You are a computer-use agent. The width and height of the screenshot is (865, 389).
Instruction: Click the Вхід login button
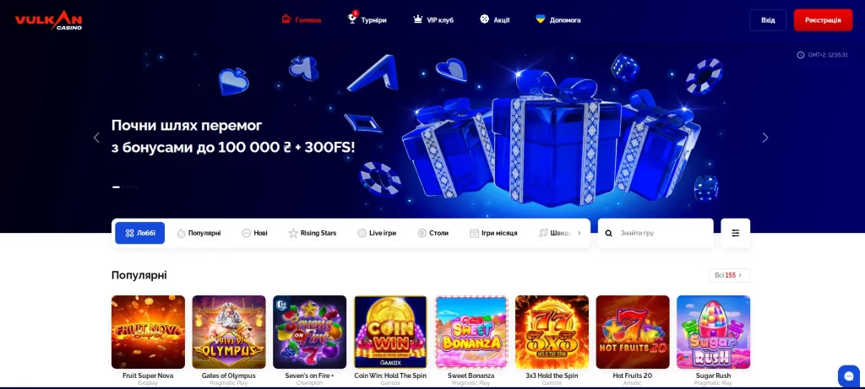768,20
